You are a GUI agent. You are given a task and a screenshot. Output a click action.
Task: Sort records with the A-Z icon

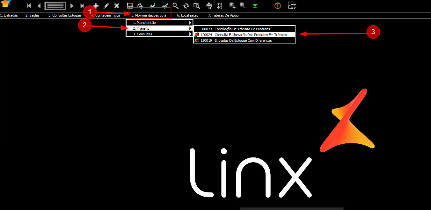(x=220, y=6)
